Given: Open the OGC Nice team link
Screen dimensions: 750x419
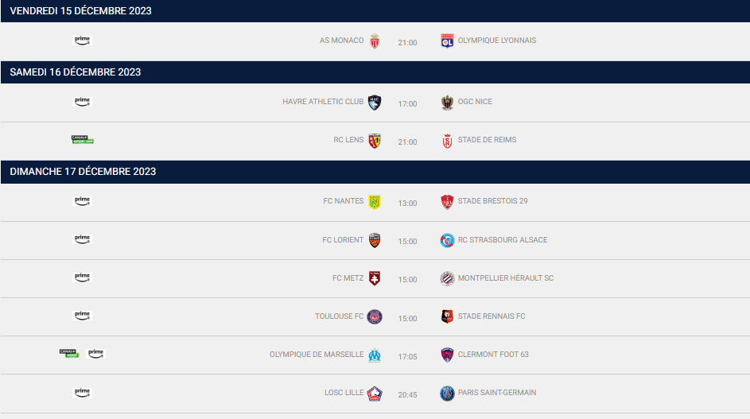Looking at the screenshot, I should (x=475, y=102).
